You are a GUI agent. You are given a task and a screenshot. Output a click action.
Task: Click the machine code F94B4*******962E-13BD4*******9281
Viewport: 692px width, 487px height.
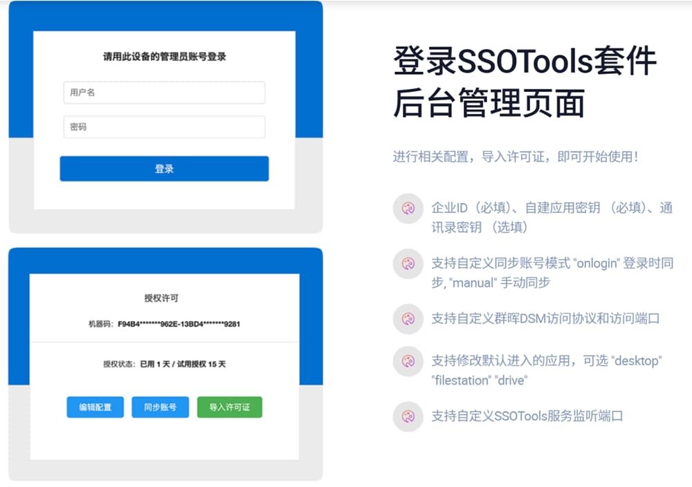click(179, 324)
